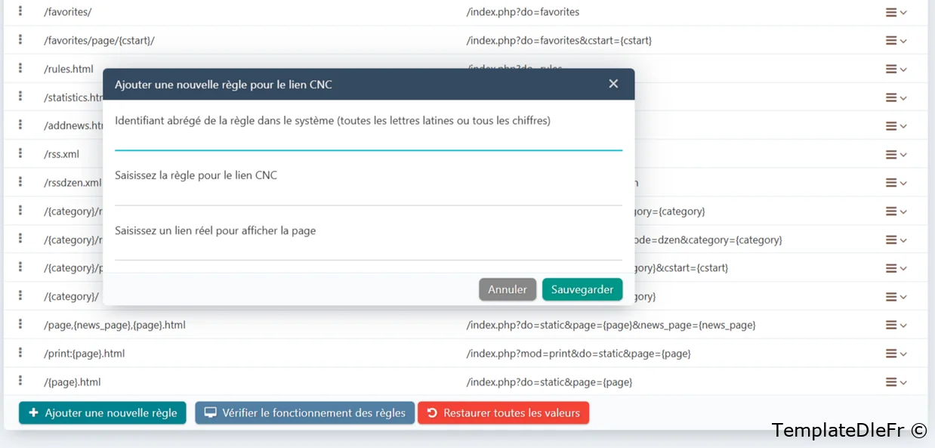Show actions menu for /page,{news_page},{page}.html row
This screenshot has width=935, height=448.
point(896,325)
